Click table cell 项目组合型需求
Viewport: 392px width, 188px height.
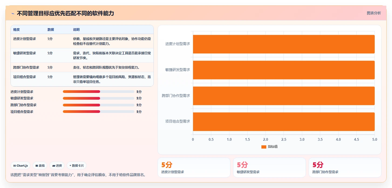pyautogui.click(x=25, y=77)
